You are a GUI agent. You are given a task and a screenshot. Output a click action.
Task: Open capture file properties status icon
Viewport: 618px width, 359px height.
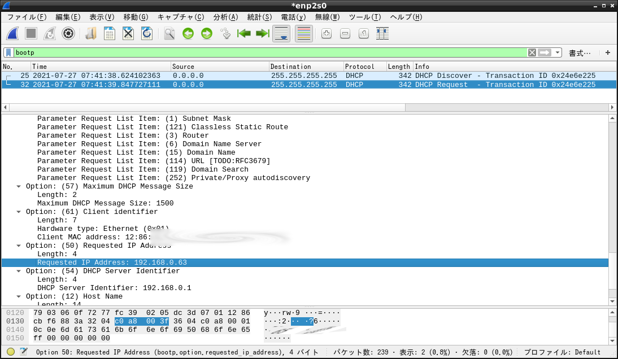point(24,352)
